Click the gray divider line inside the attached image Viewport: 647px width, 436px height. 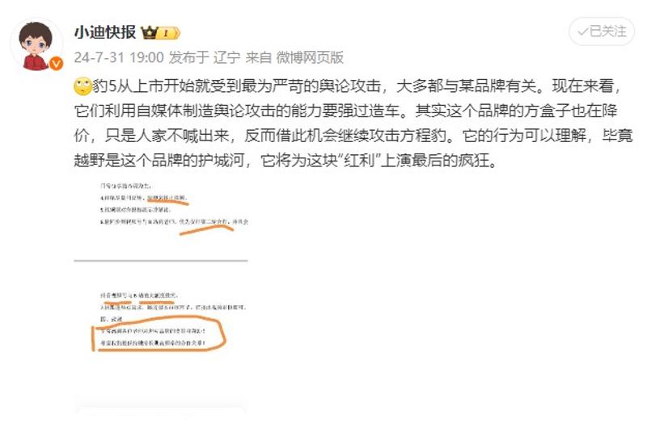pos(161,261)
